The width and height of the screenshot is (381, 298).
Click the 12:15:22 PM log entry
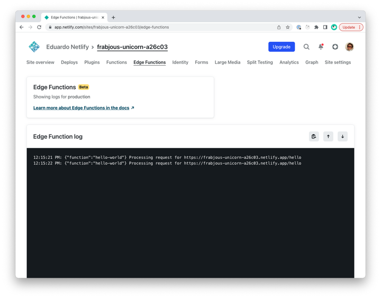click(167, 163)
